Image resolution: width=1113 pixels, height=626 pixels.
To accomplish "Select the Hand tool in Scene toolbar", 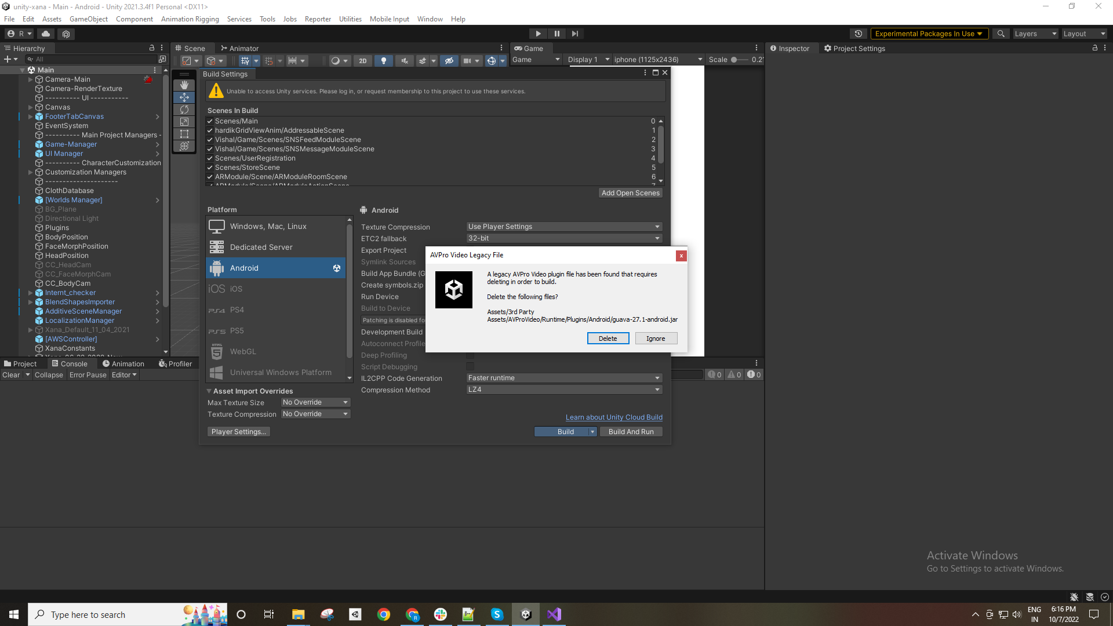I will [x=184, y=85].
